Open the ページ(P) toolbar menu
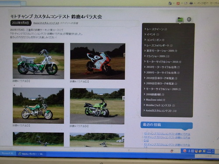 (x=203, y=3)
